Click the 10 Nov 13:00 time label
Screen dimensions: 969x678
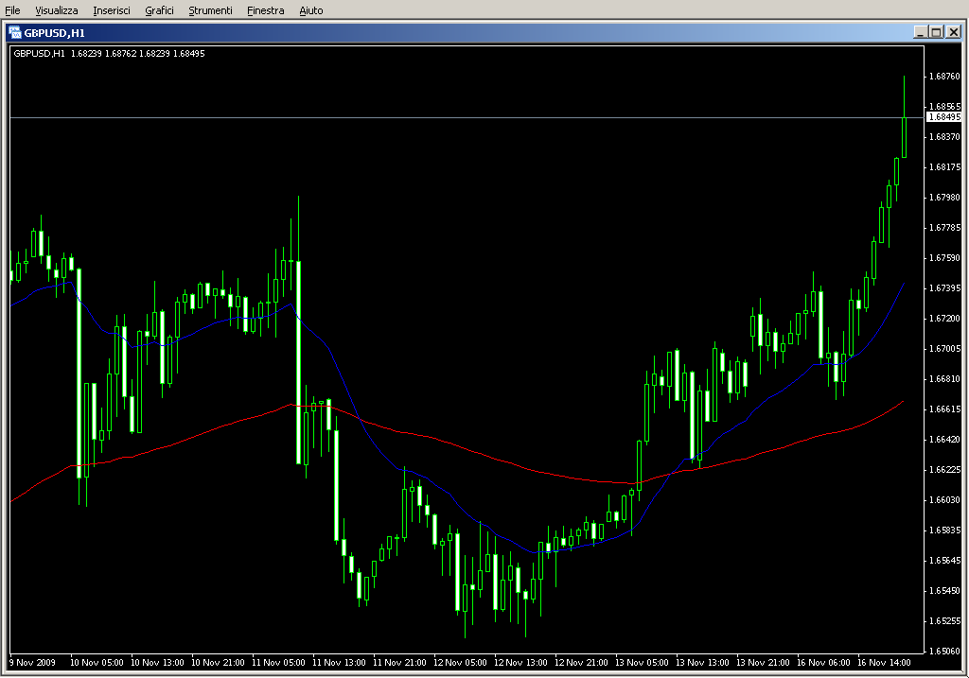(157, 663)
